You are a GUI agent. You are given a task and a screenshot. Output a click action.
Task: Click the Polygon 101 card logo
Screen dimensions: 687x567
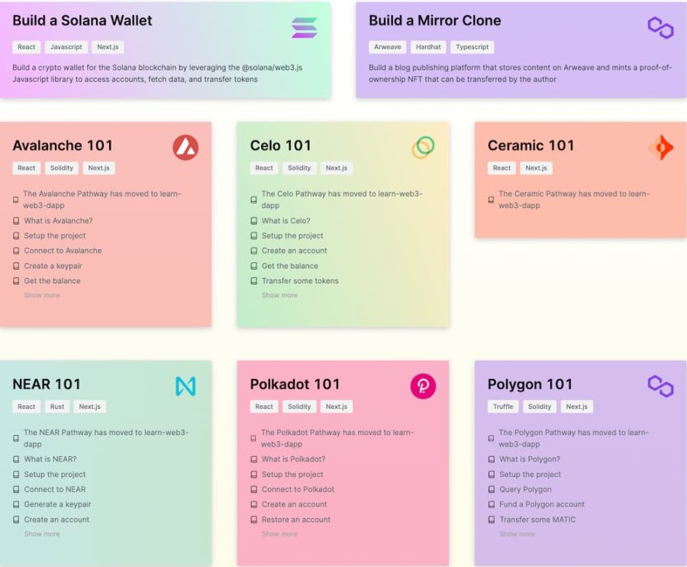(x=660, y=387)
